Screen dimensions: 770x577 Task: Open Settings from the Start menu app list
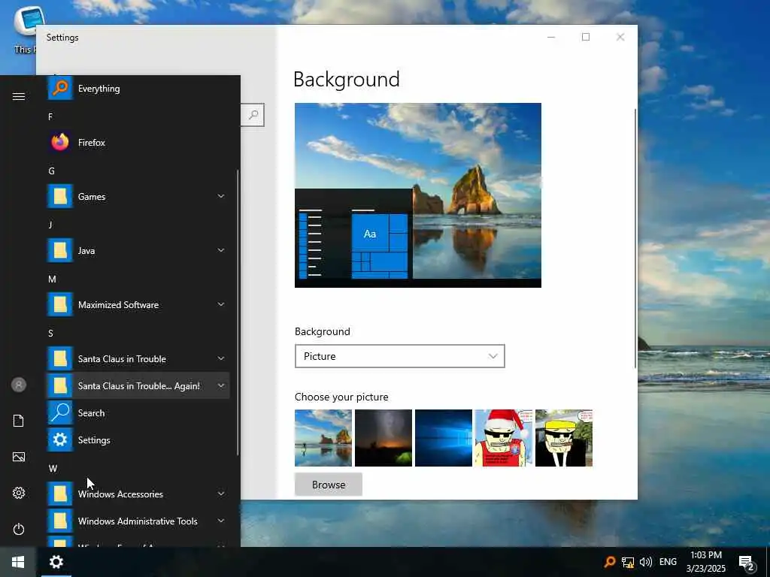138,440
